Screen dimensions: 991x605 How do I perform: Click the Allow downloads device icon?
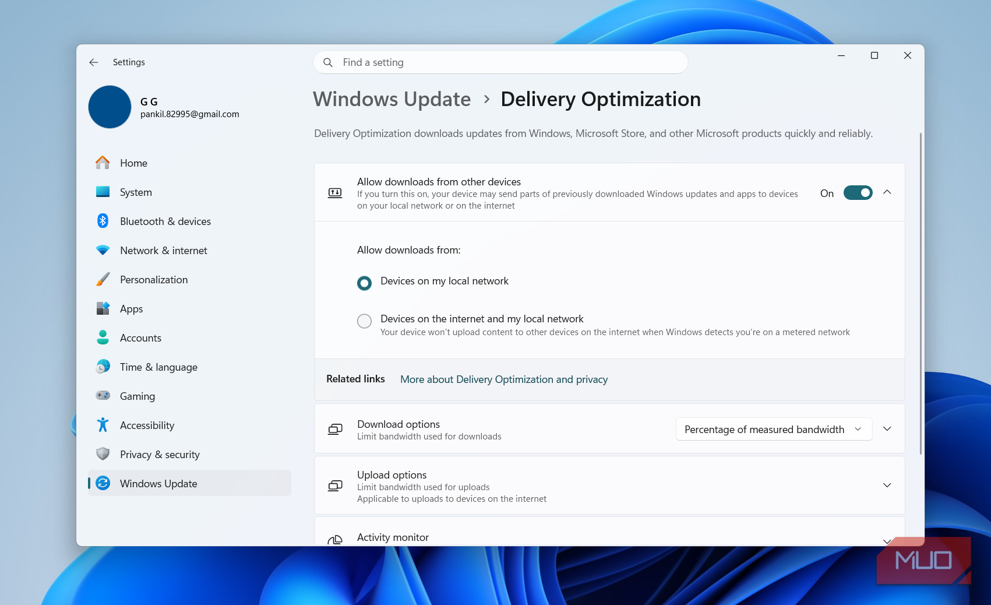(x=335, y=193)
